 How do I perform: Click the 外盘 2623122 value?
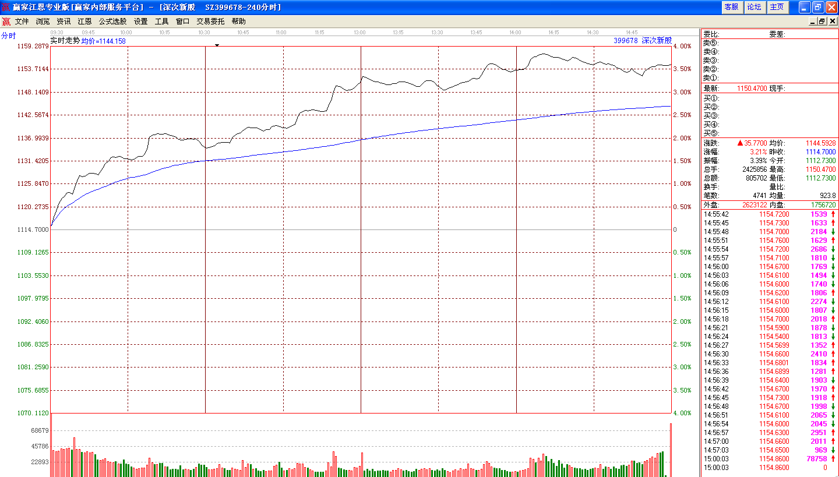tap(755, 205)
